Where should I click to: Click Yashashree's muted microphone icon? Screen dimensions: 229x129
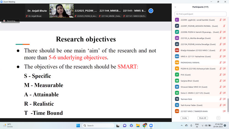pos(220,56)
